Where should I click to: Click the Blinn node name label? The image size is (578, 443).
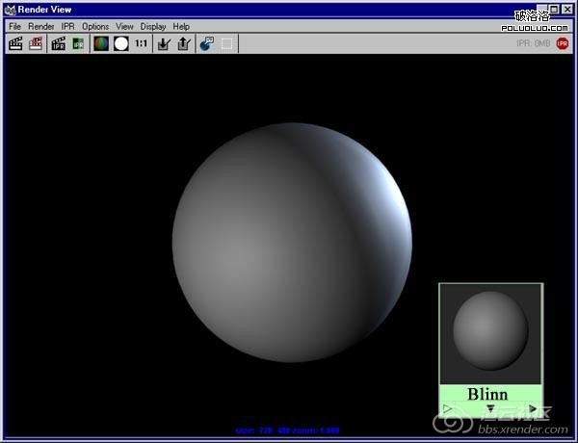(487, 394)
